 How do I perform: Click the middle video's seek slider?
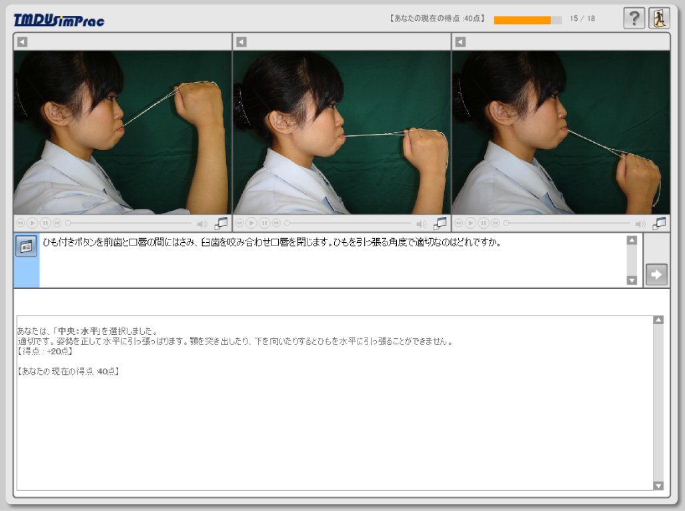348,223
